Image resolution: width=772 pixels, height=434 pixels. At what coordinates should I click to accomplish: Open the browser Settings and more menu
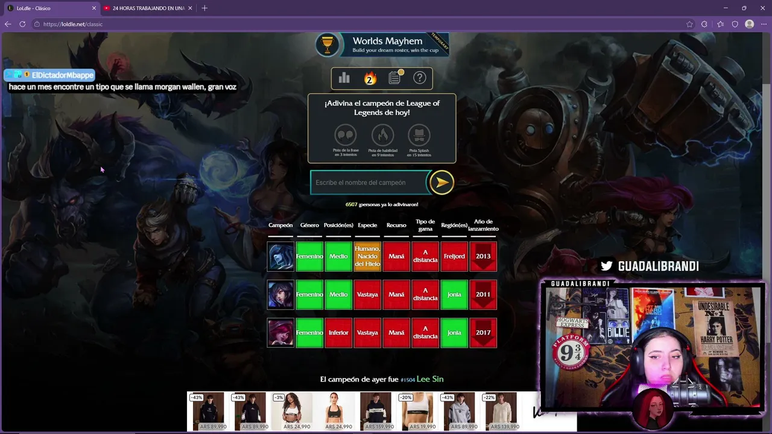[x=764, y=24]
